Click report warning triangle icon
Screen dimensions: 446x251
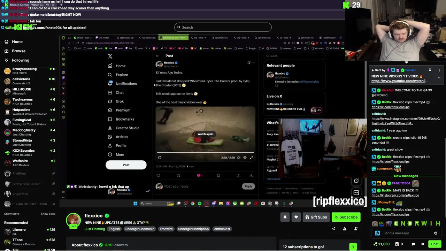point(345,229)
